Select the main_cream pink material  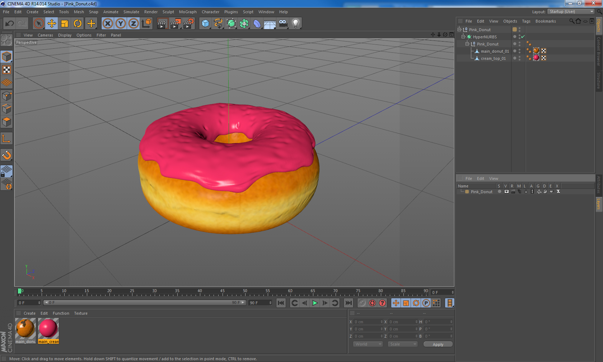pos(48,328)
